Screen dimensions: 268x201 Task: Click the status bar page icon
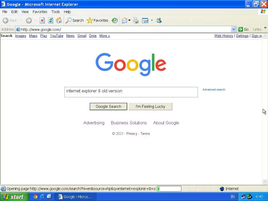pos(3,189)
